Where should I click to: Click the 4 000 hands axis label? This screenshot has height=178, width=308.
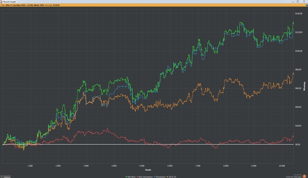[114, 166]
